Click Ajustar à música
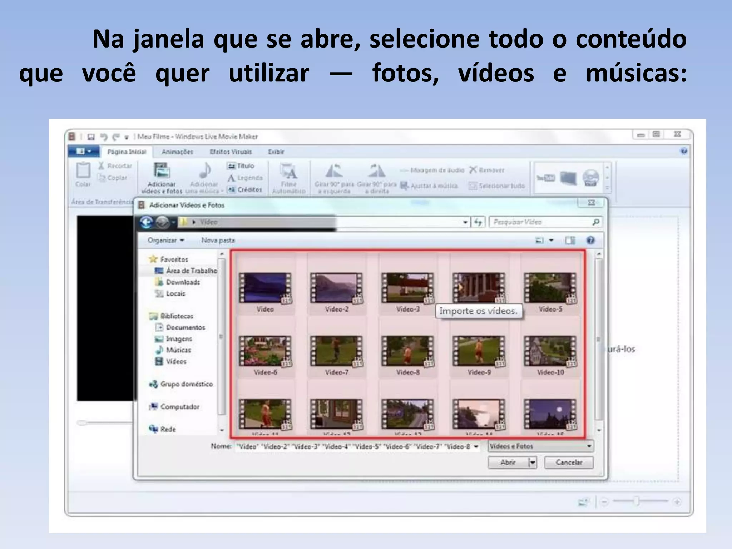Screen dimensions: 732x549 pyautogui.click(x=429, y=186)
